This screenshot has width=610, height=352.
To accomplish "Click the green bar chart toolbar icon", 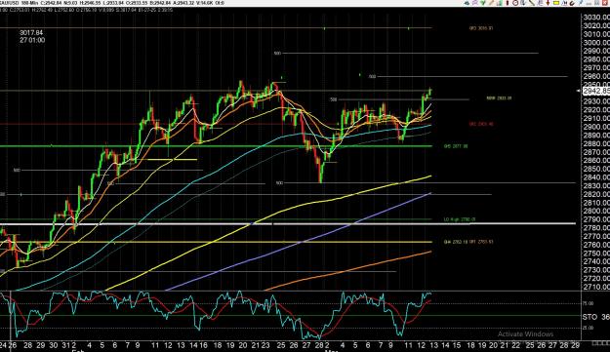I will [x=500, y=3].
